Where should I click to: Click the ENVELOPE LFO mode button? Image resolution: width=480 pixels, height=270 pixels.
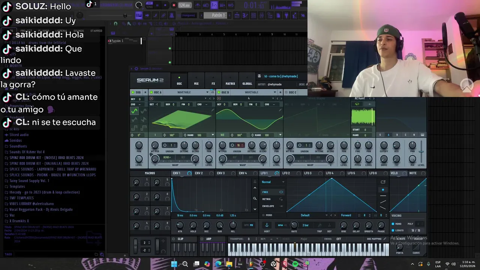[272, 206]
